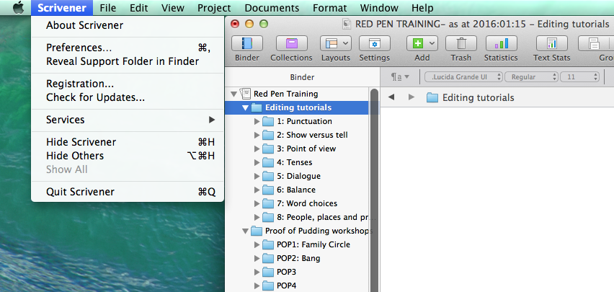
Task: Expand the POP1: Family Circle folder
Action: point(257,244)
